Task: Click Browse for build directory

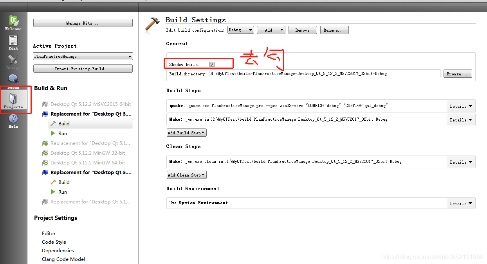Action: point(458,74)
